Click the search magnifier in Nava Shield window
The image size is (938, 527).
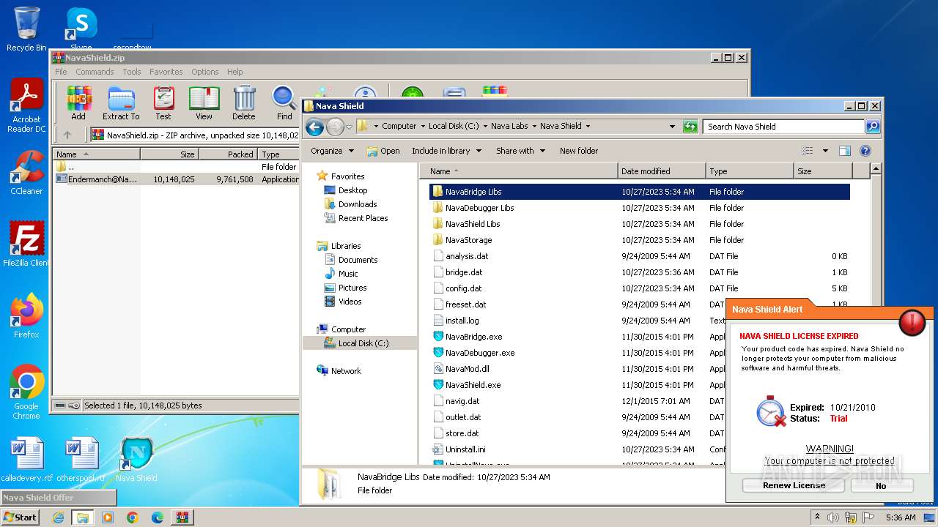872,127
